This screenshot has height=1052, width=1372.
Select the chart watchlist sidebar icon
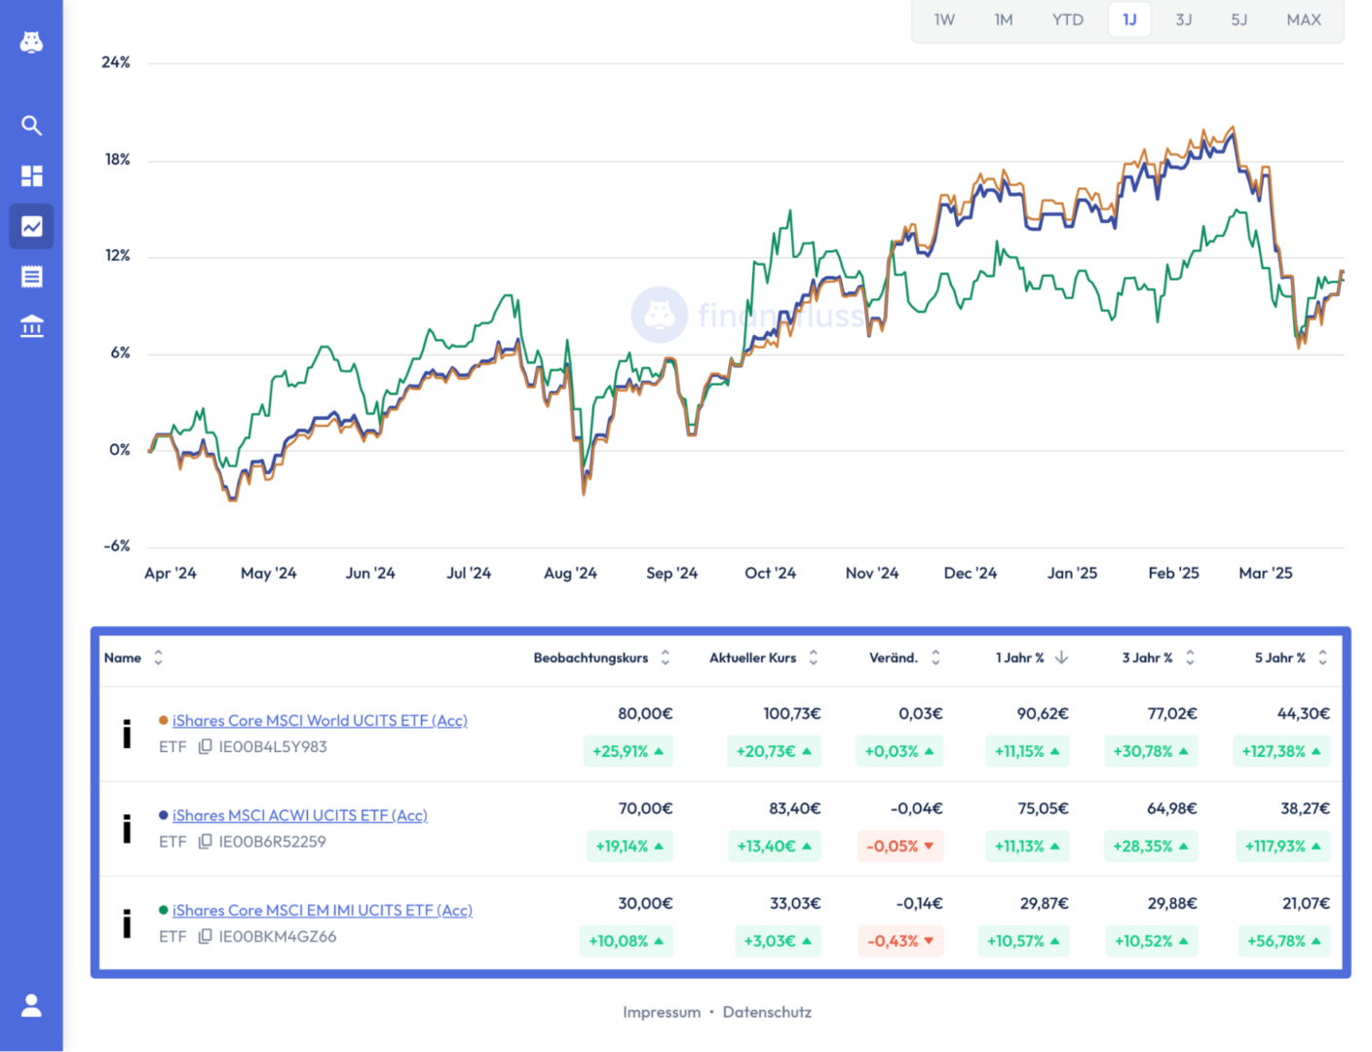pos(31,226)
